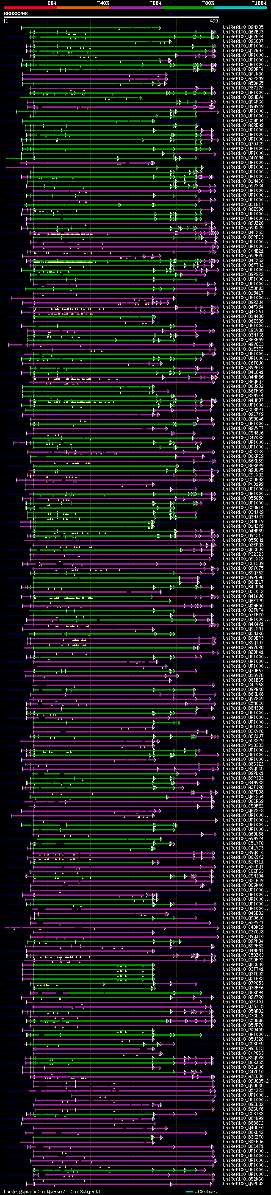
Task: Click the orange ~40% identity color segment
Action: [83, 8]
